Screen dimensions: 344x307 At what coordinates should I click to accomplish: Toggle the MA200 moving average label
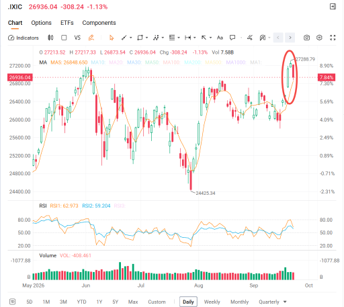(x=192, y=62)
